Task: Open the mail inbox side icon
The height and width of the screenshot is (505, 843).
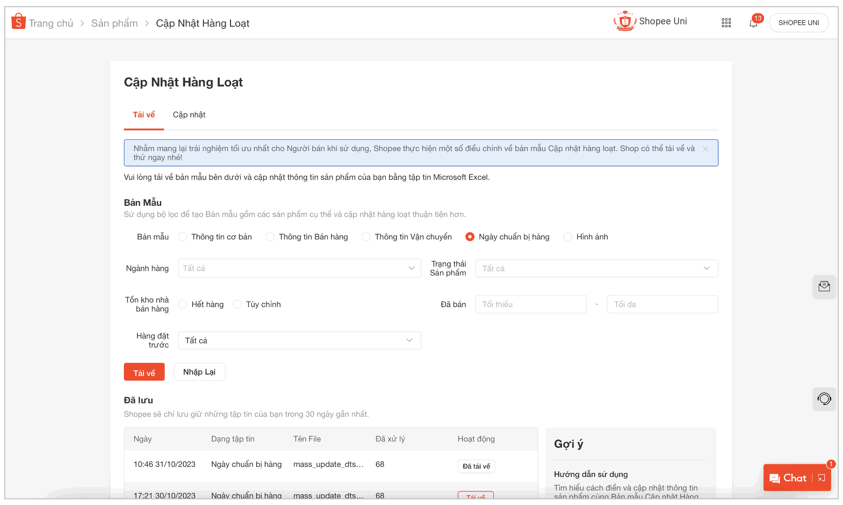Action: pos(824,287)
